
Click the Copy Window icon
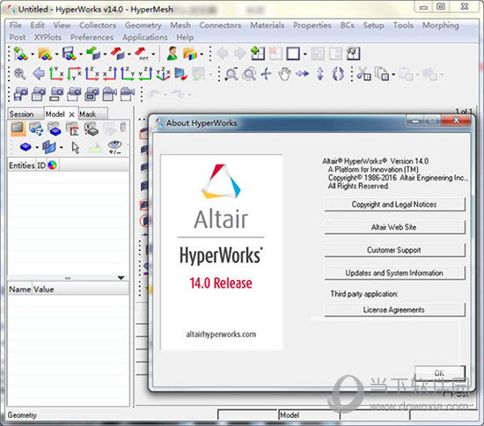382,74
